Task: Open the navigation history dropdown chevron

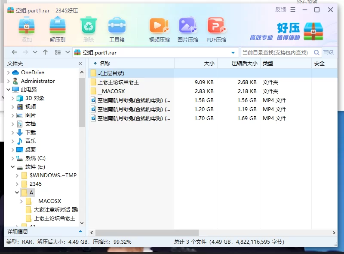Action: coord(35,52)
